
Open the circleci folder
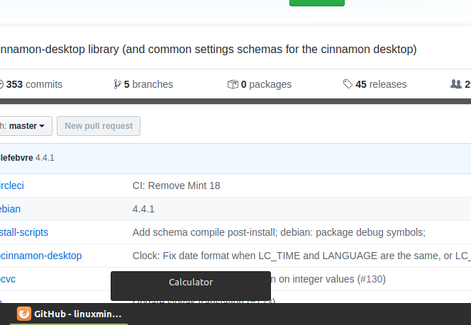tap(12, 186)
